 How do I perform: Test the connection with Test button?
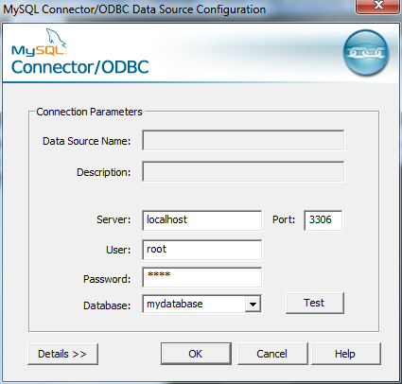coord(314,303)
